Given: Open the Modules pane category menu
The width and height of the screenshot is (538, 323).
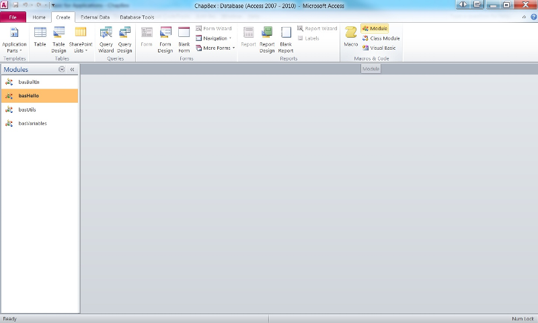Looking at the screenshot, I should 62,69.
